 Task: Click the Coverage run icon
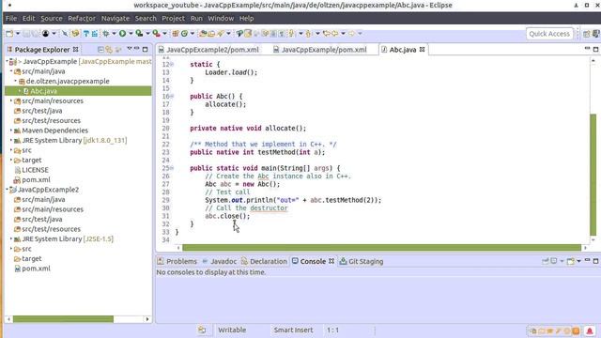139,34
